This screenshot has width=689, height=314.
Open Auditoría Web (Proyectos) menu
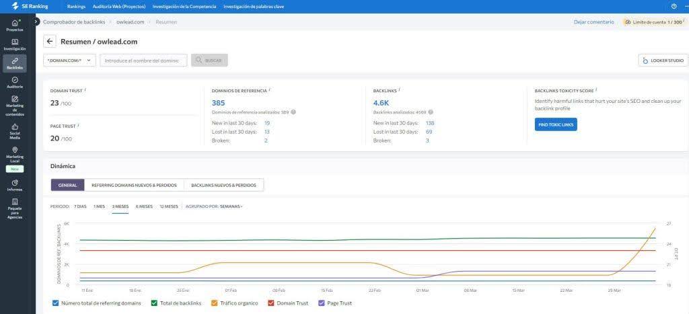point(119,7)
